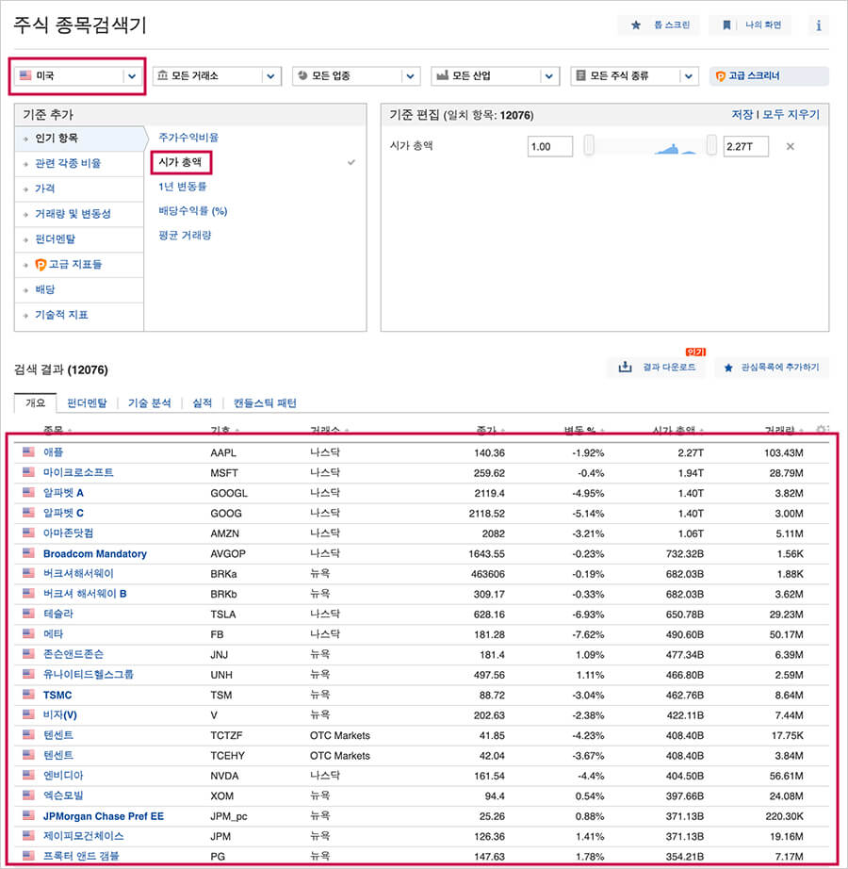Viewport: 848px width, 869px height.
Task: Click the US flag beside 테슬라
Action: pyautogui.click(x=28, y=614)
